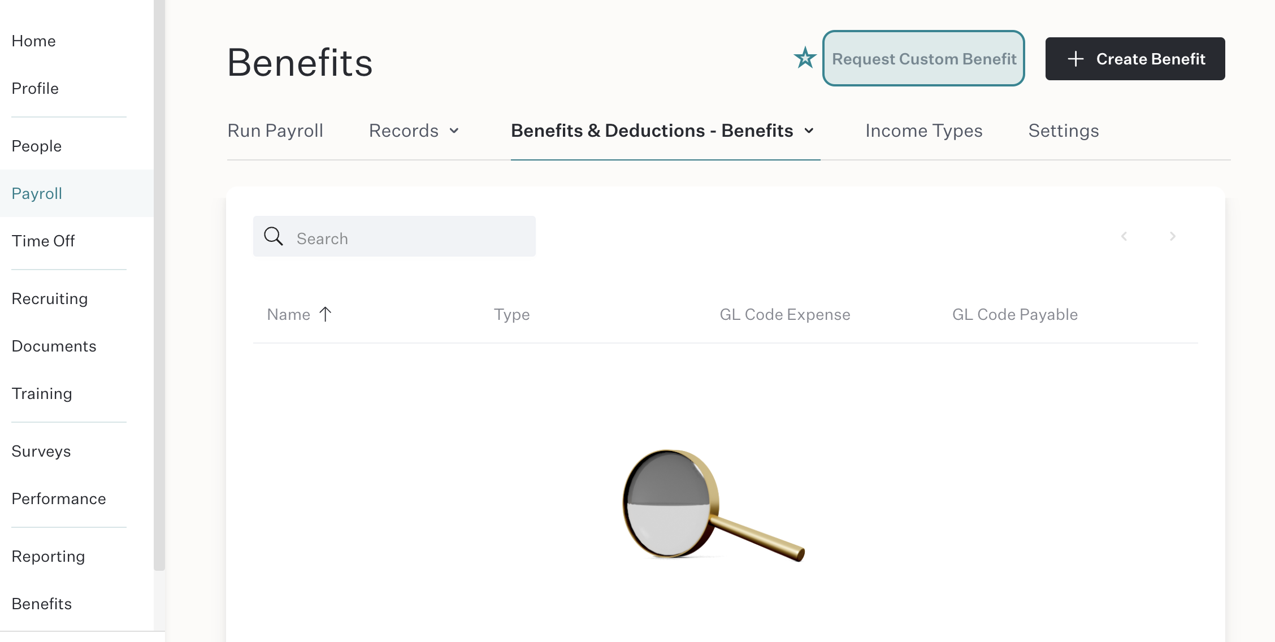Screen dimensions: 1275x642
Task: Click the magnifier icon in search box
Action: [x=274, y=236]
